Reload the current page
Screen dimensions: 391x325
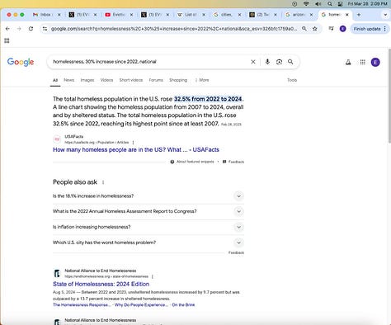(31, 29)
